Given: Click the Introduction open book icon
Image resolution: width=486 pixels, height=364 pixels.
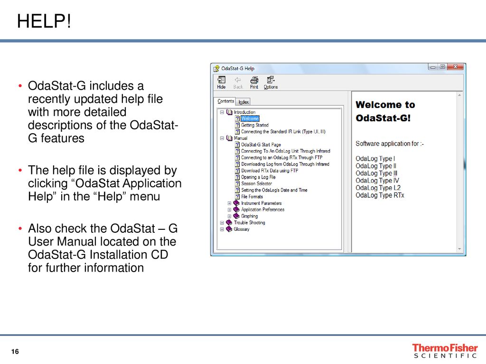Looking at the screenshot, I should [x=229, y=112].
